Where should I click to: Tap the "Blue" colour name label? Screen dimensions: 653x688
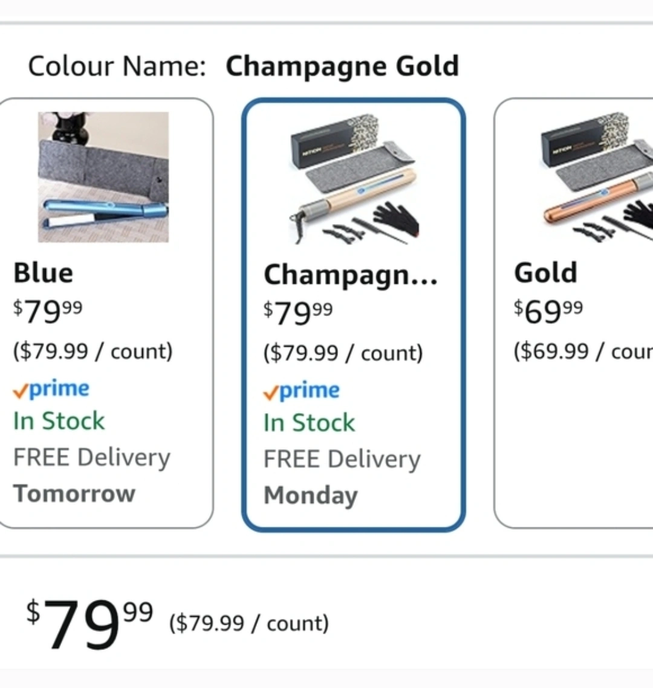pos(44,273)
